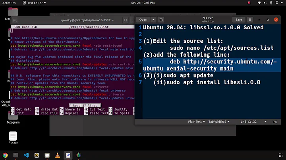The width and height of the screenshot is (286, 160).
Task: Select file.txt desktop icon
Action: tap(13, 138)
